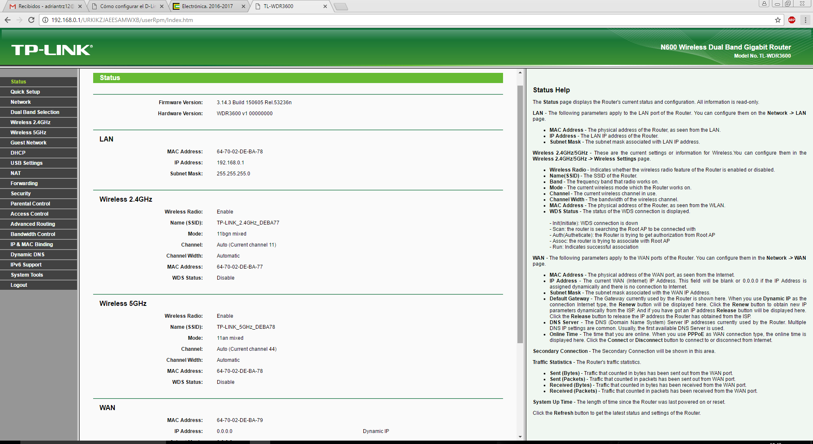Screen dimensions: 813x444
Task: Reload the router page
Action: (31, 20)
